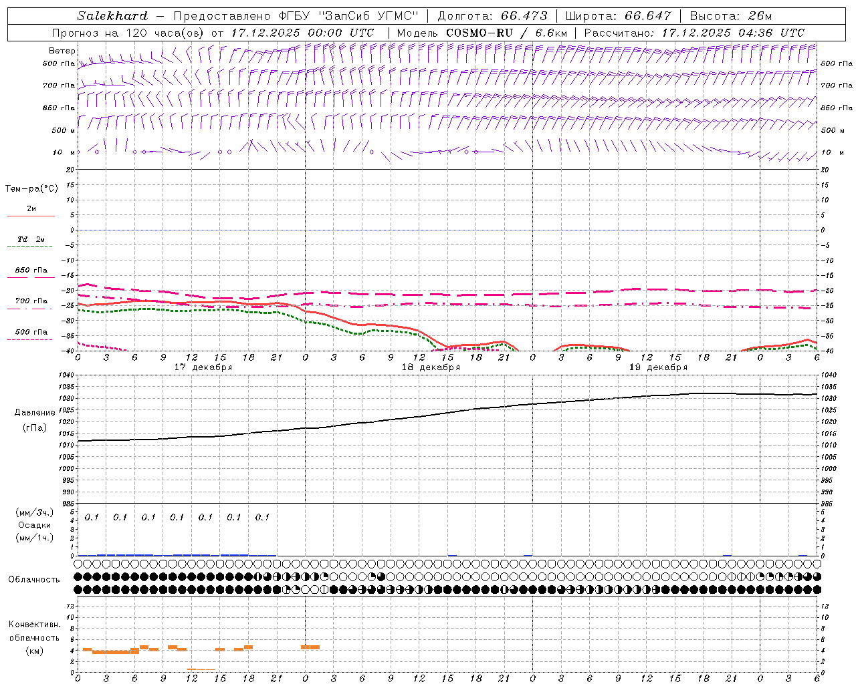The image size is (856, 684).
Task: Click the first 0.1 precipitation value
Action: pyautogui.click(x=92, y=517)
